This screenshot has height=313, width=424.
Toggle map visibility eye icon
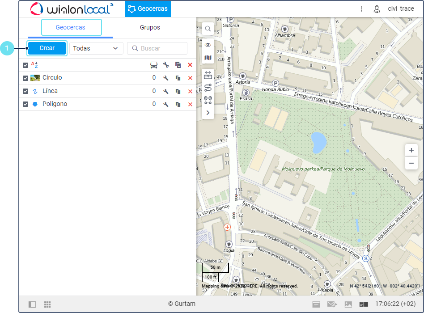pyautogui.click(x=208, y=45)
